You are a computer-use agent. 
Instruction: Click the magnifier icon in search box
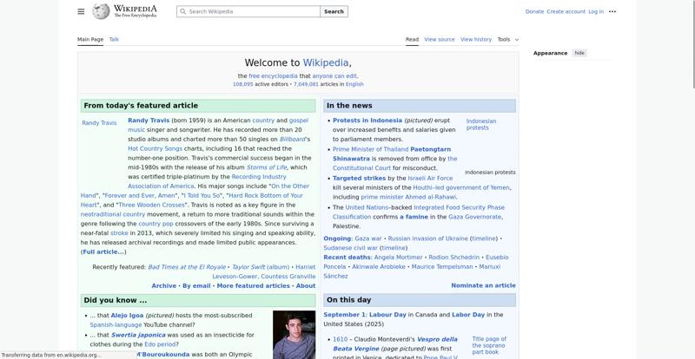tap(183, 11)
